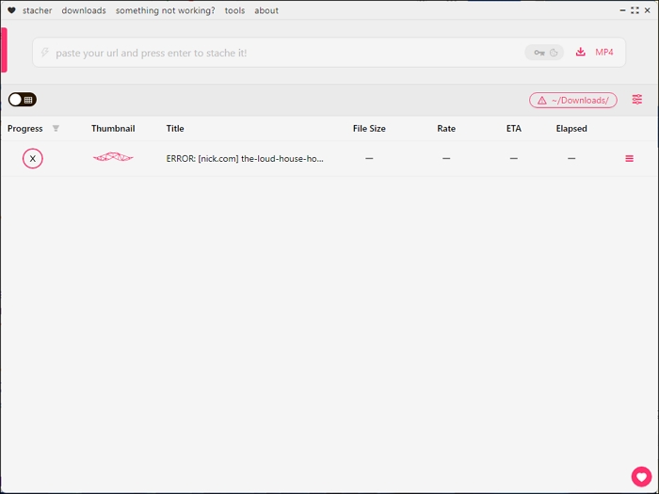Open the 'something not working?' menu

click(165, 11)
